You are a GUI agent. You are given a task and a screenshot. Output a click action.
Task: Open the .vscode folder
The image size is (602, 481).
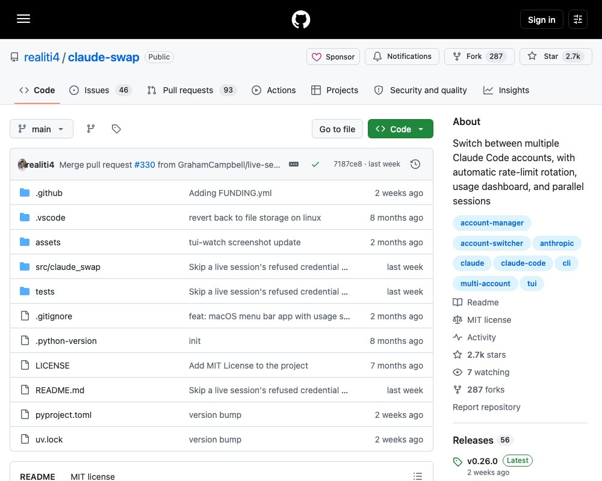(x=51, y=218)
